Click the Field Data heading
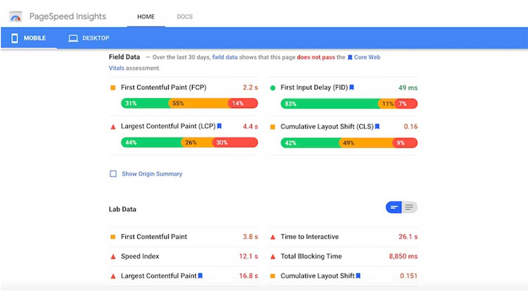Screen dimensions: 528x297 (x=125, y=57)
